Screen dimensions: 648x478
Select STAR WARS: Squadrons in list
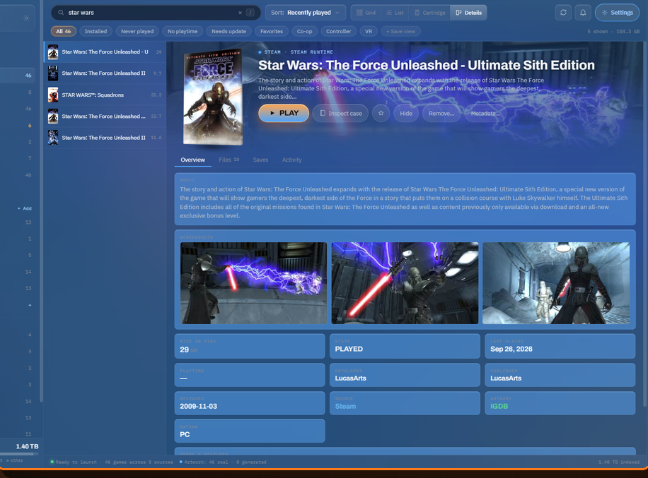[x=105, y=95]
